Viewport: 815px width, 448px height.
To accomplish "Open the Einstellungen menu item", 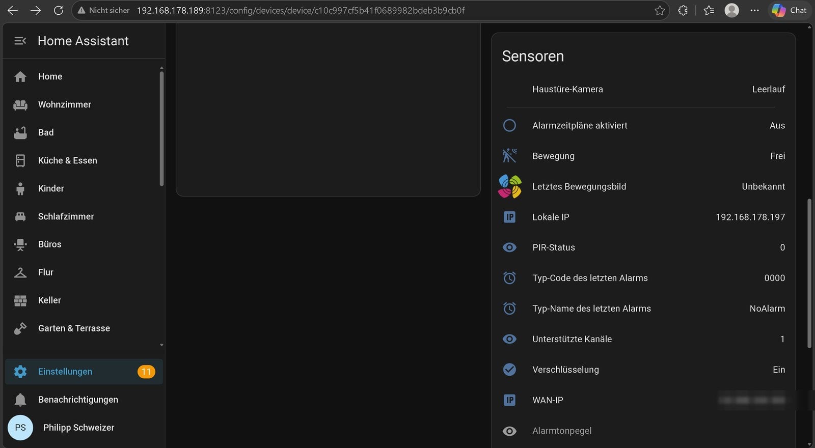I will click(x=84, y=372).
